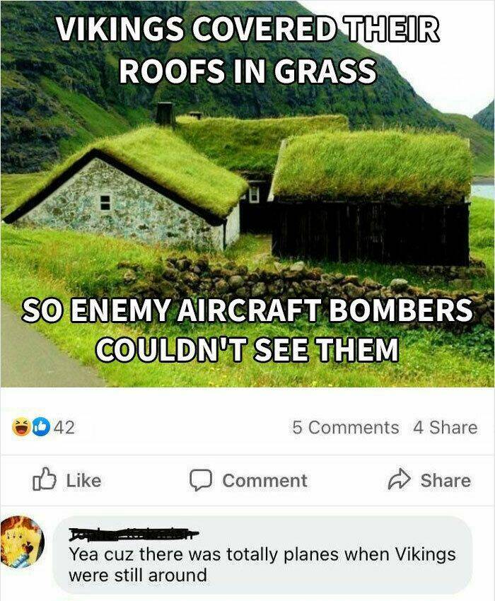
Task: Click the thumbs-up Like icon
Action: pyautogui.click(x=45, y=479)
